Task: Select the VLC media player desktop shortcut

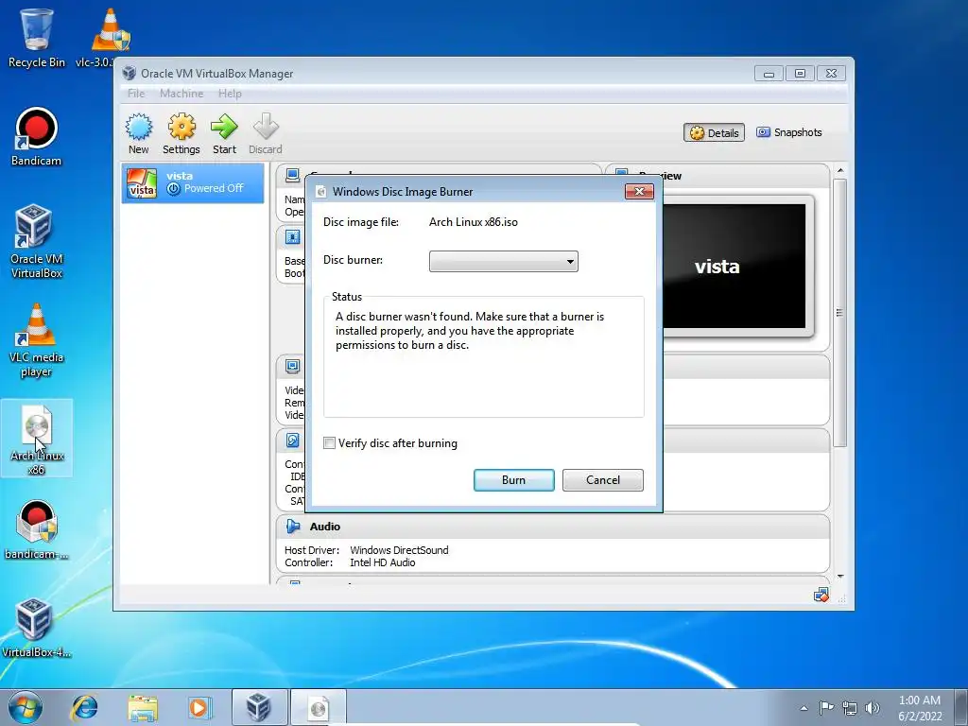Action: coord(36,340)
